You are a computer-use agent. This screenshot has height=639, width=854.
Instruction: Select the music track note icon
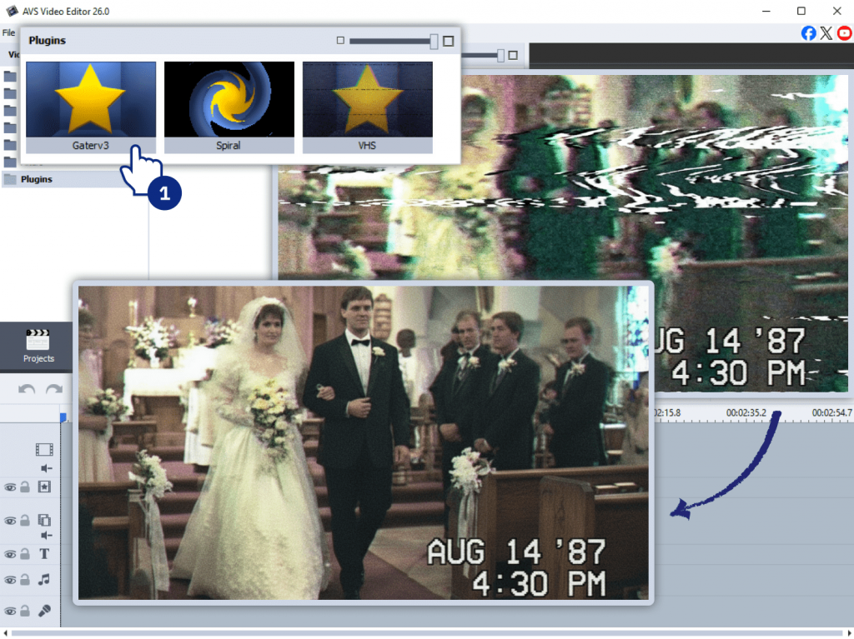click(44, 580)
